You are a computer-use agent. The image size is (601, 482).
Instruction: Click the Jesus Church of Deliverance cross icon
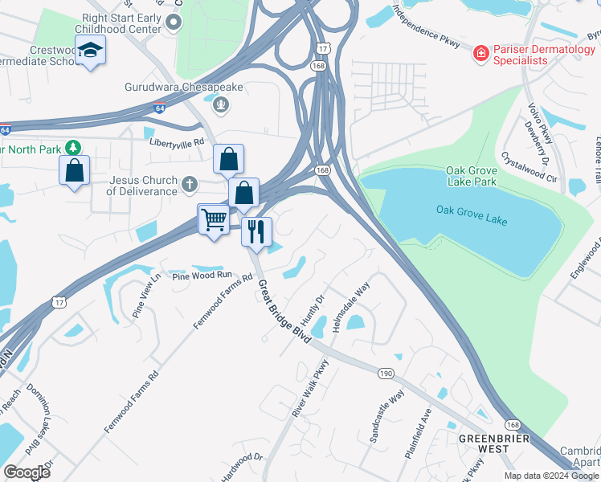(x=190, y=184)
